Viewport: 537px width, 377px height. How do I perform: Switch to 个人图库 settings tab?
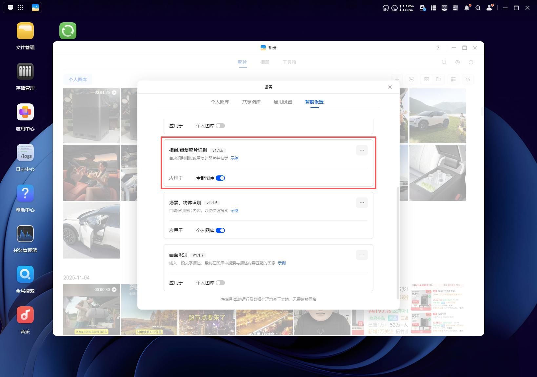(220, 102)
